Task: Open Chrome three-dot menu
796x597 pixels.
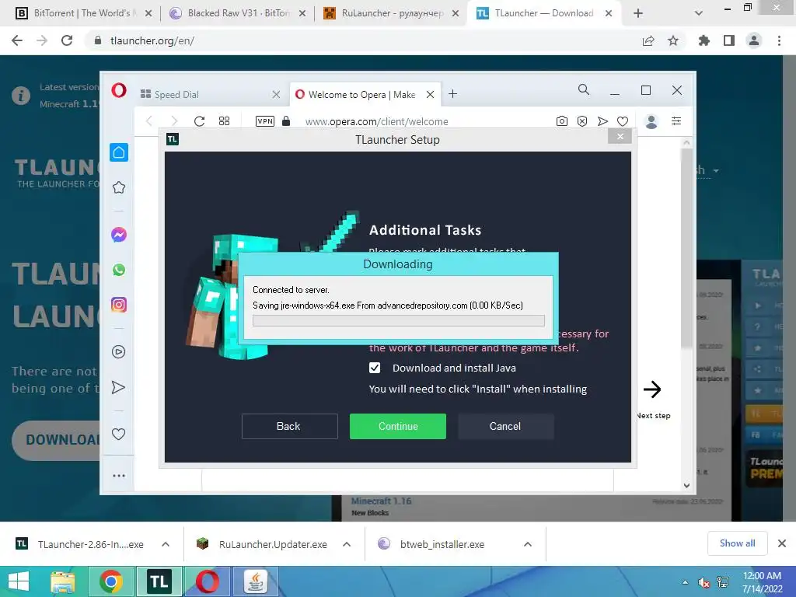Action: point(779,40)
